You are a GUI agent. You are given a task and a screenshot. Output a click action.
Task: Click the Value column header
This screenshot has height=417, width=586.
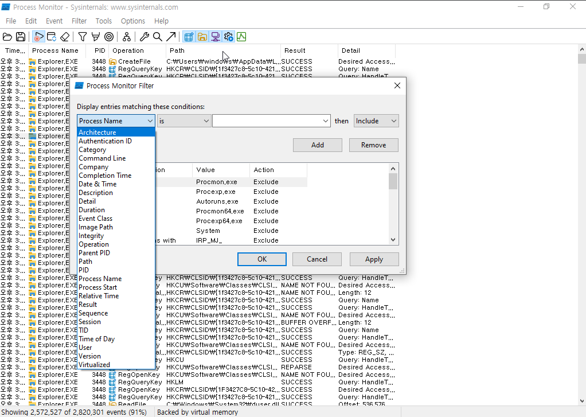[221, 170]
